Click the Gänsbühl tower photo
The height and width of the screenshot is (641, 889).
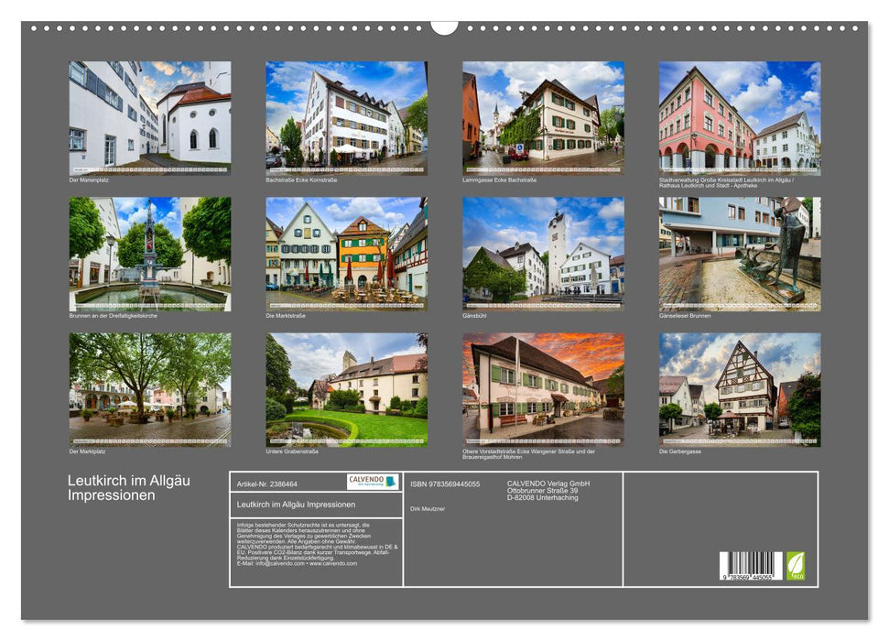point(543,254)
